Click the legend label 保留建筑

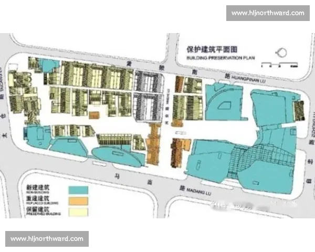pos(38,209)
